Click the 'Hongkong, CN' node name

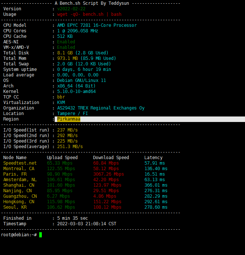(x=19, y=202)
